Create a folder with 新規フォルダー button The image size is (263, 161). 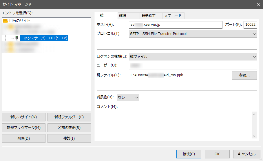click(69, 117)
